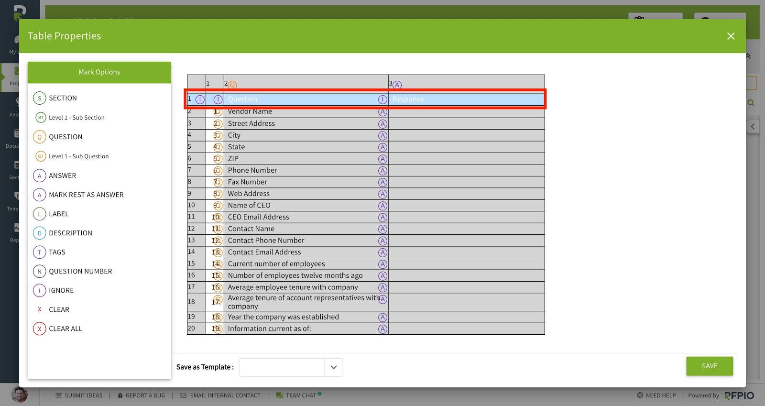
Task: Click the Save as Template input field
Action: (x=282, y=367)
